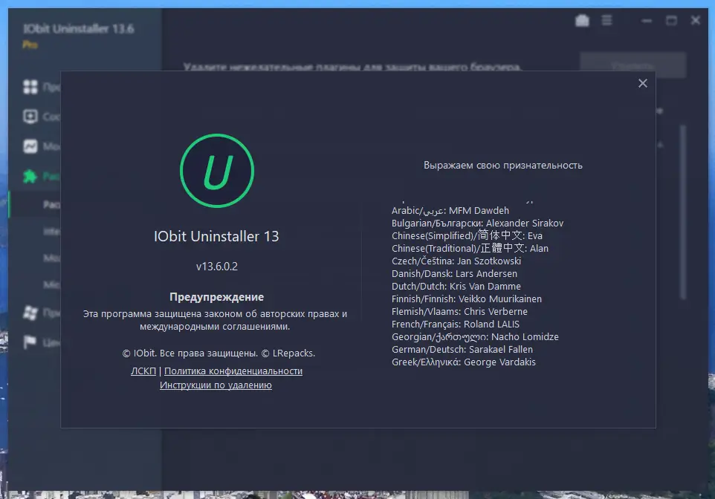
Task: Maximize the IObit Uninstaller window
Action: point(670,21)
